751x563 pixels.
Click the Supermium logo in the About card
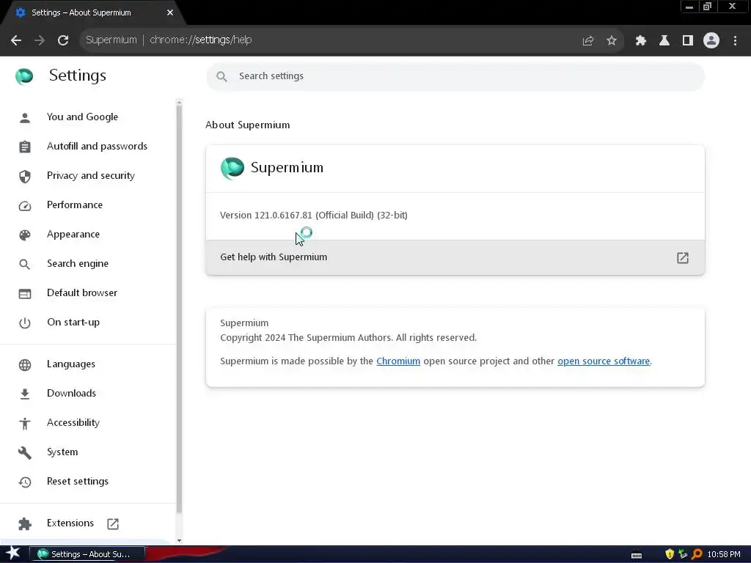(x=232, y=168)
